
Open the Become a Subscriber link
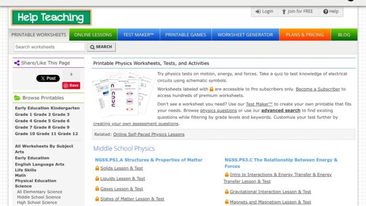[318, 89]
